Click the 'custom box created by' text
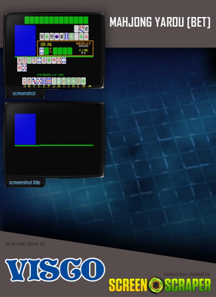This screenshot has height=297, width=216. (186, 274)
